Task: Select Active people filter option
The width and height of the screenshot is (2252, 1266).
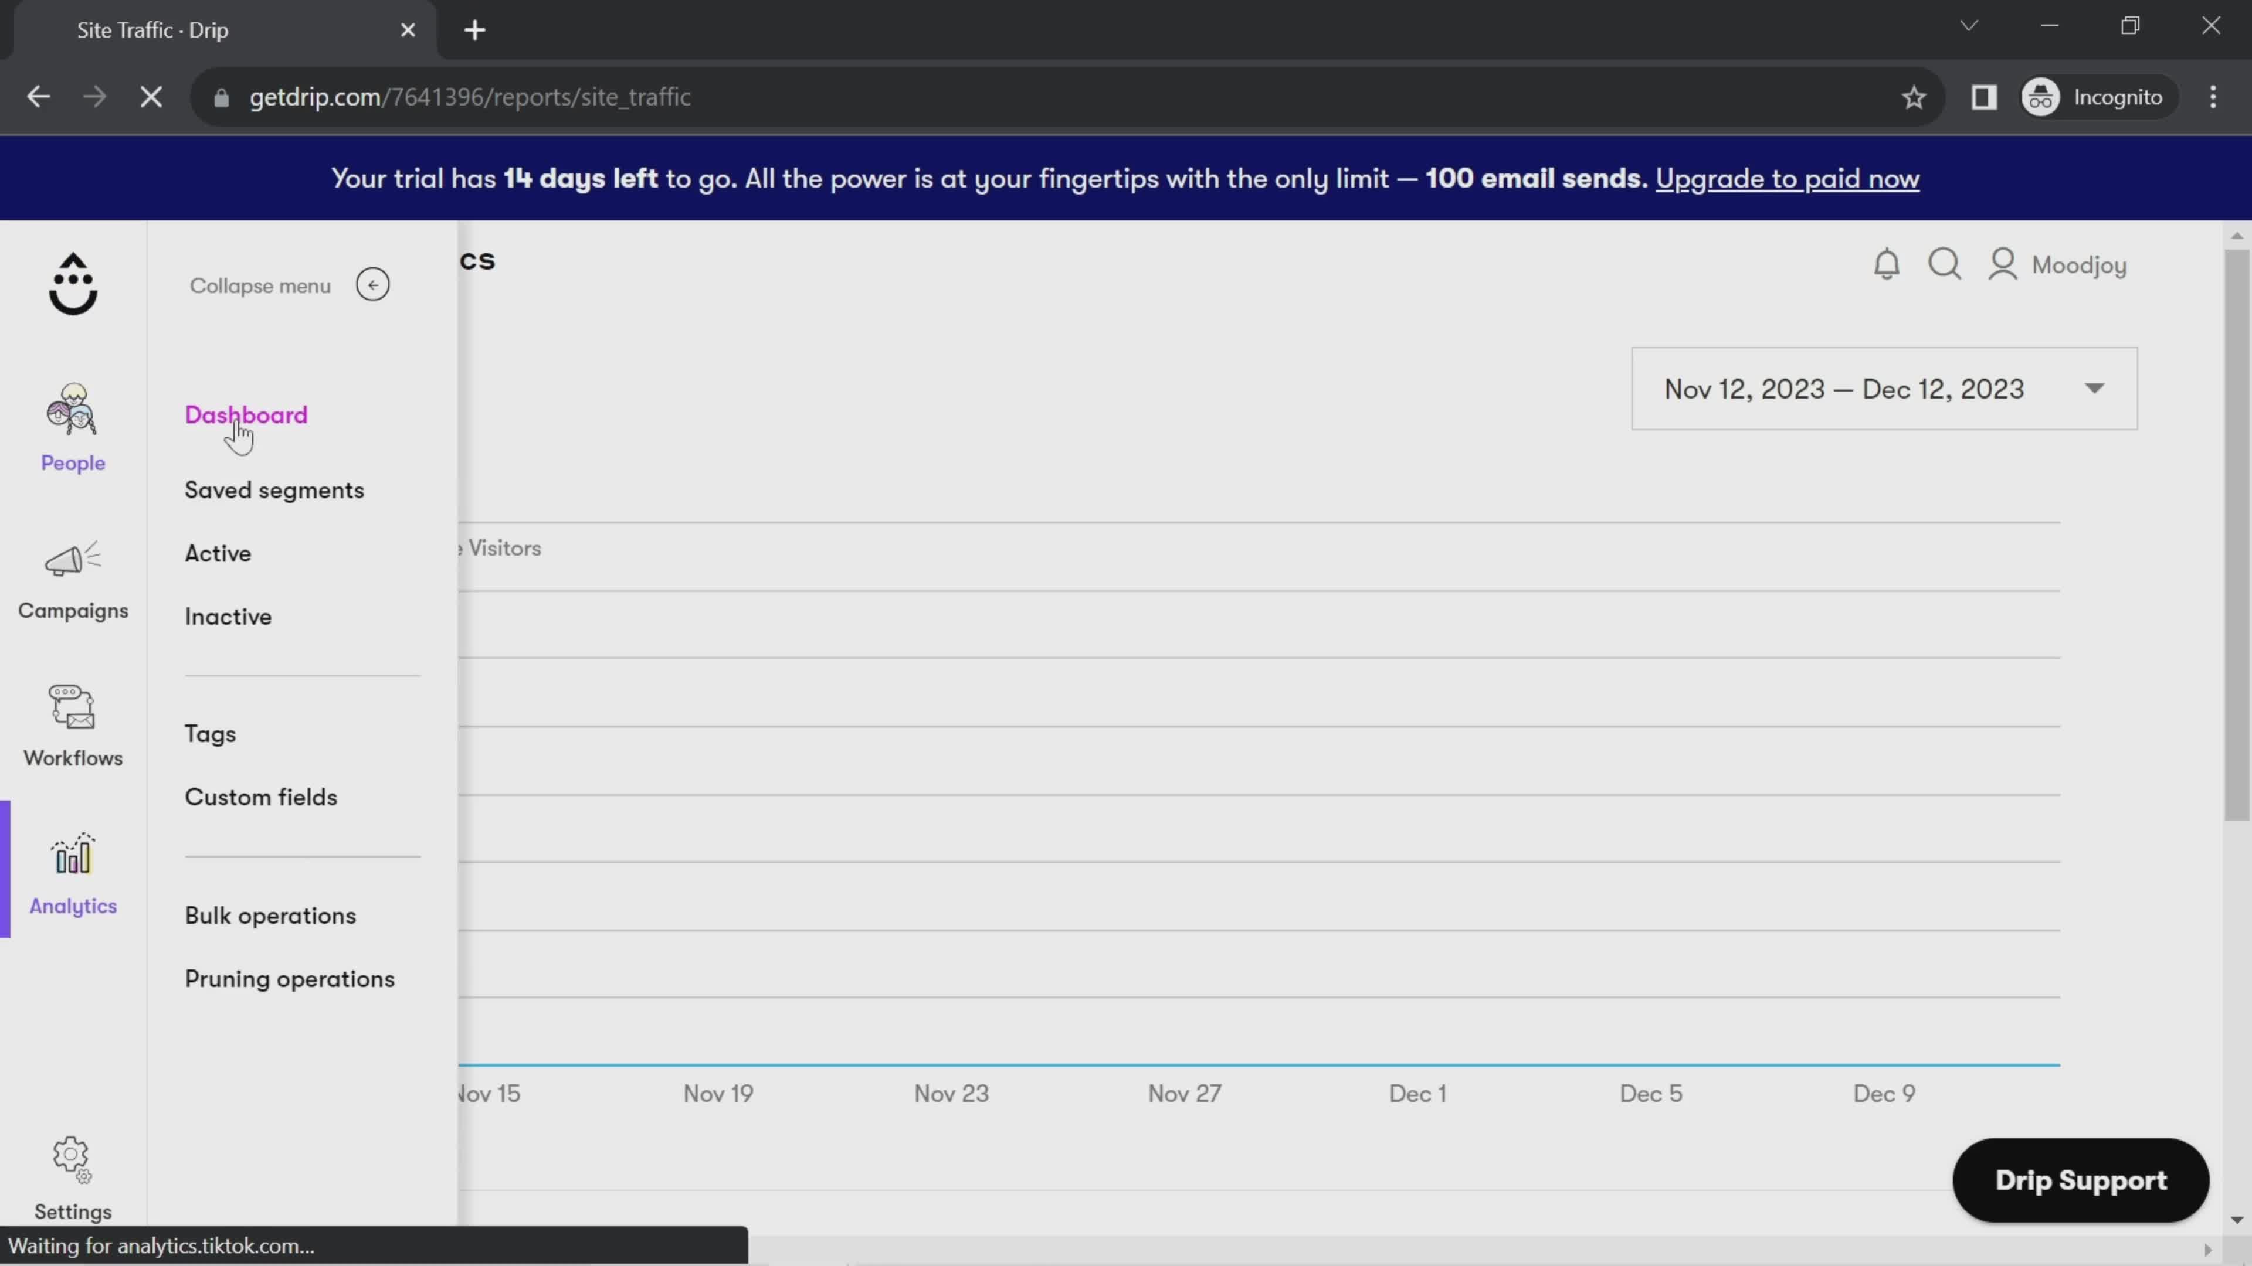Action: 218,552
